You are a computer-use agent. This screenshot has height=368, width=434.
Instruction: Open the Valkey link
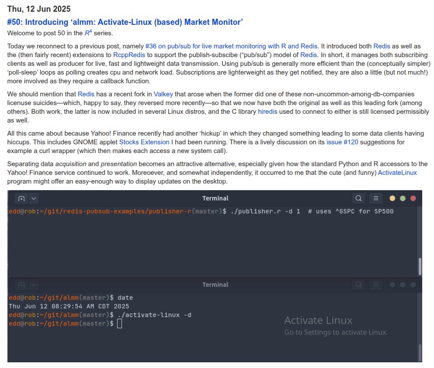(163, 94)
